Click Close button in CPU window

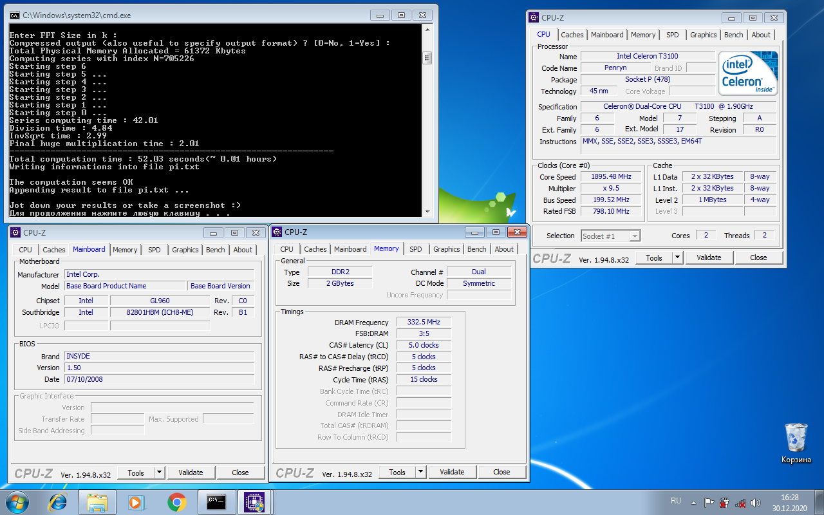(x=759, y=257)
